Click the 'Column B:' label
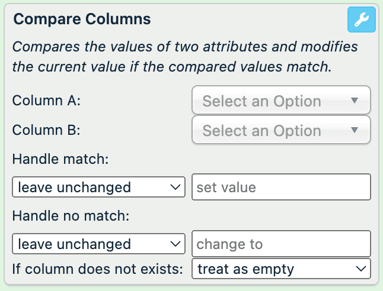Screen dimensions: 383x291 click(x=46, y=130)
